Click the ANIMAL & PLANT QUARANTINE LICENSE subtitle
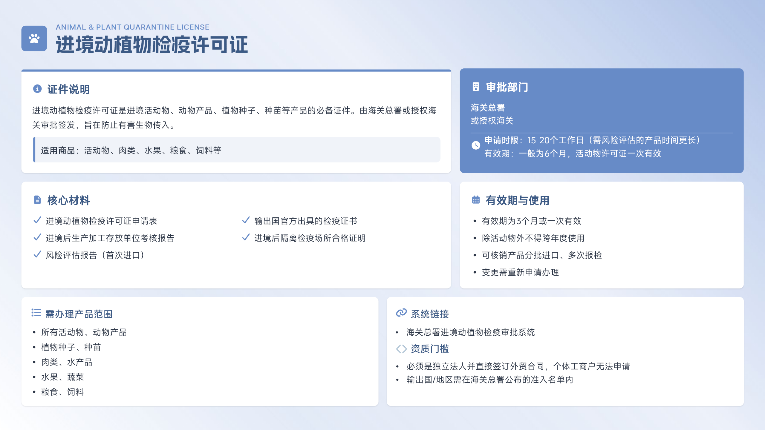The width and height of the screenshot is (765, 430). coord(132,27)
